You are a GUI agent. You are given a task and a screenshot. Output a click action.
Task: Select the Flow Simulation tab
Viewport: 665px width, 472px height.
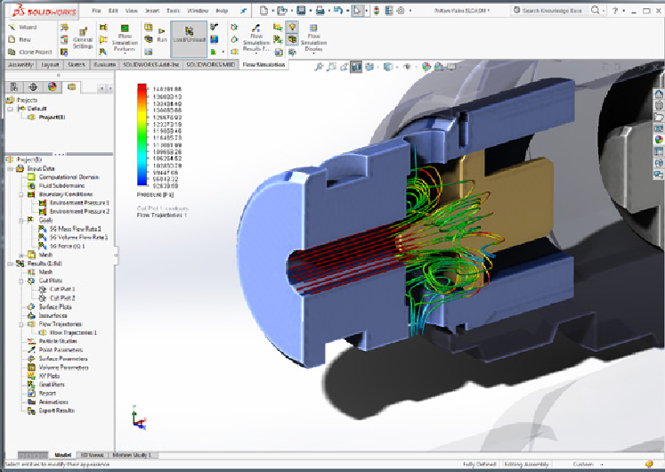(x=264, y=64)
